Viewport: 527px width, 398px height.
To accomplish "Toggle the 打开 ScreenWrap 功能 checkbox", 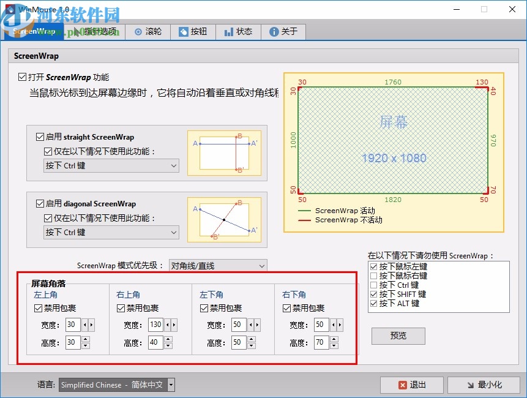I will click(x=22, y=77).
